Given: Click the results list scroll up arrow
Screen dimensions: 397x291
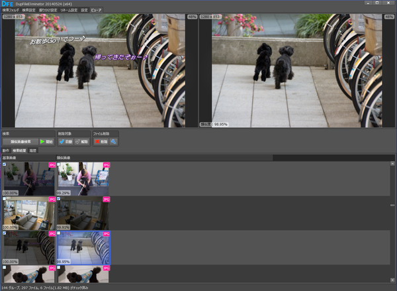Looking at the screenshot, I should point(392,164).
